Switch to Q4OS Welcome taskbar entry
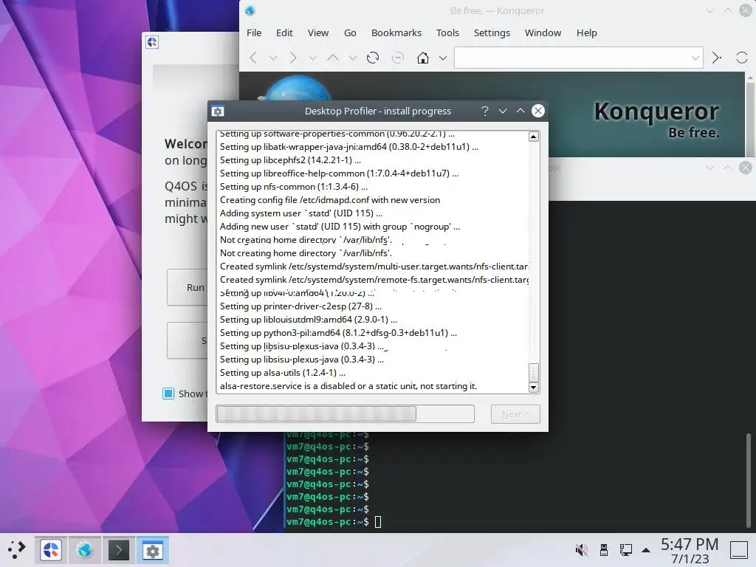Screen dimensions: 756x567 pyautogui.click(x=51, y=549)
